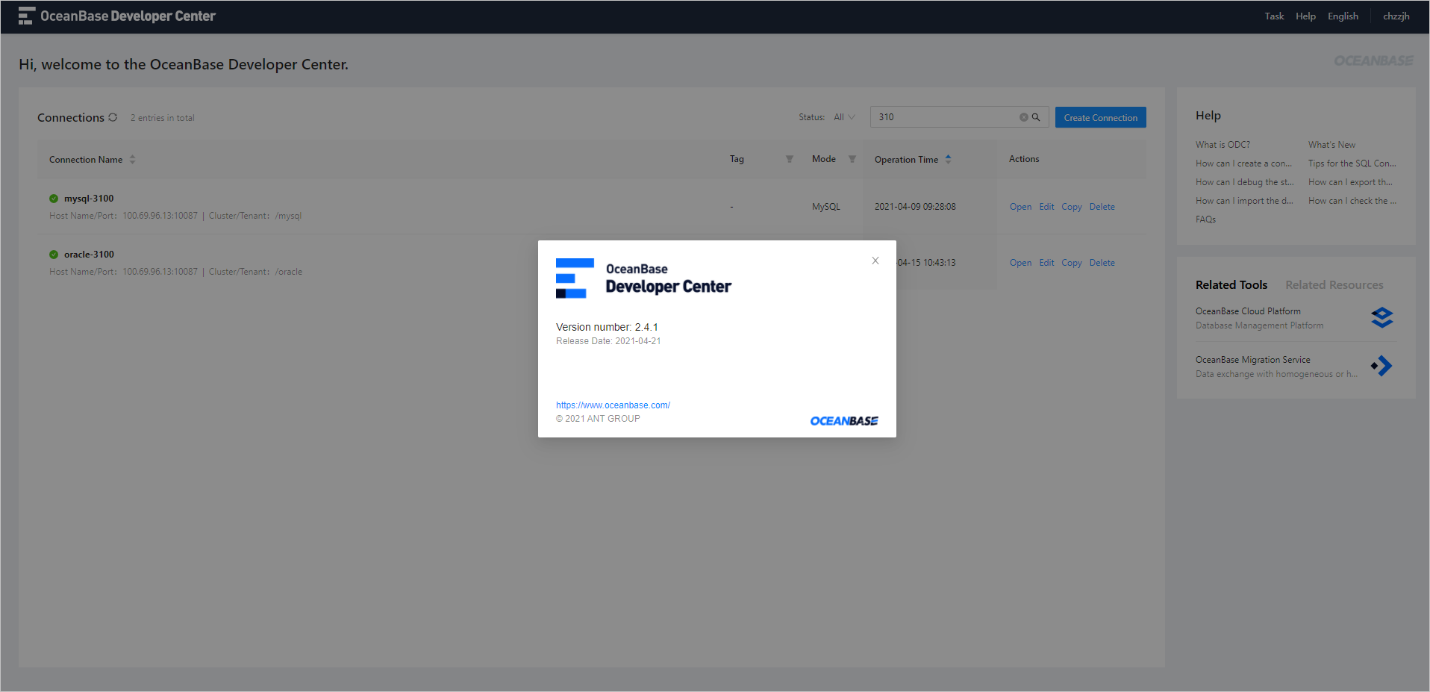Click the Release Date 2021-04-21 text

pyautogui.click(x=608, y=341)
